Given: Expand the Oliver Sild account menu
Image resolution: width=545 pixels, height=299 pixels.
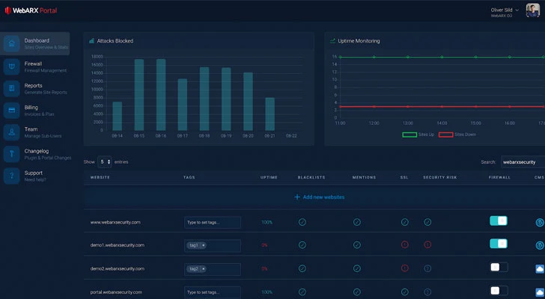Looking at the screenshot, I should (x=505, y=12).
